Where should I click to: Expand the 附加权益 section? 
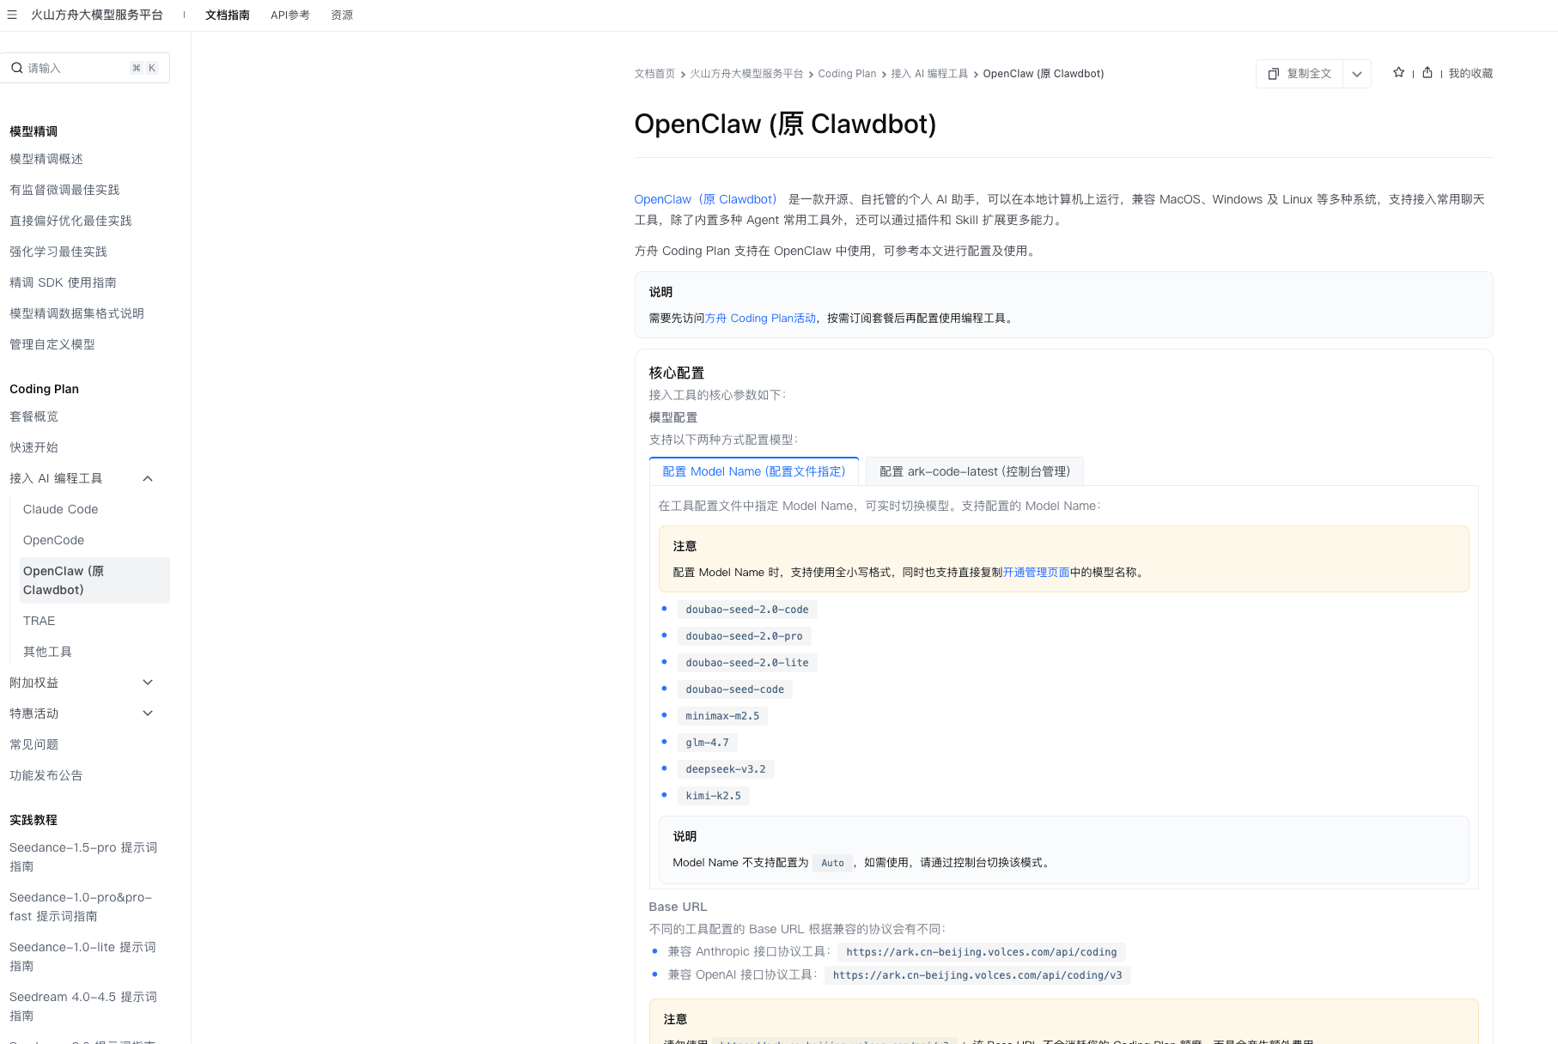coord(148,683)
